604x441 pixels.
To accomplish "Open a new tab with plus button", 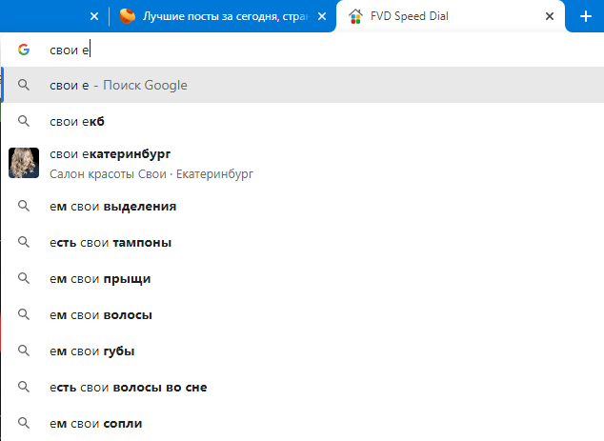I will 586,16.
